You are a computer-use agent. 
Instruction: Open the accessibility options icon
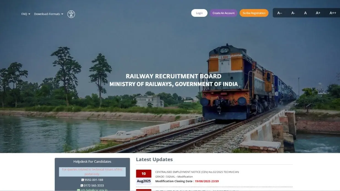[71, 14]
